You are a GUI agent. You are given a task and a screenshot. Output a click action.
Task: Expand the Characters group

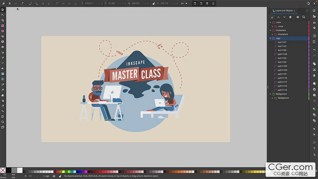272,34
